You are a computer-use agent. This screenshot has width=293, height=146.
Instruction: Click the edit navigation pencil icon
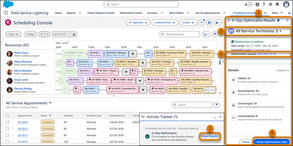coord(289,13)
